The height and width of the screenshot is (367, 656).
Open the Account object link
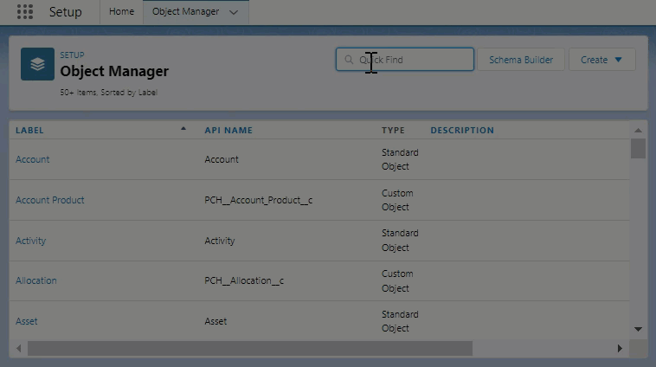click(33, 159)
